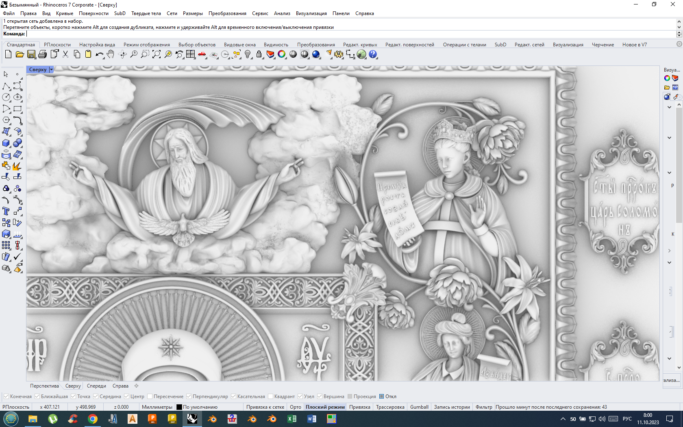Image resolution: width=683 pixels, height=427 pixels.
Task: Choose the Polyline tool in the sidebar
Action: [x=6, y=86]
